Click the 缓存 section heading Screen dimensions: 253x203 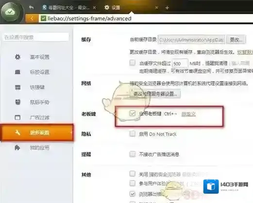pyautogui.click(x=86, y=40)
